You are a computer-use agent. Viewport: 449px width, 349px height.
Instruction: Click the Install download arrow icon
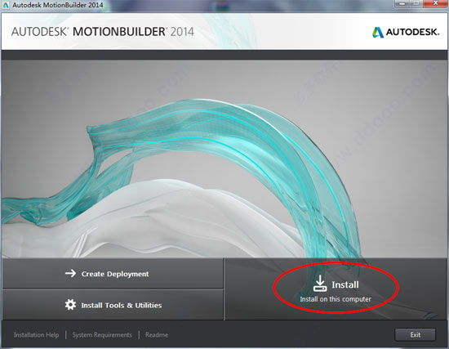point(320,283)
